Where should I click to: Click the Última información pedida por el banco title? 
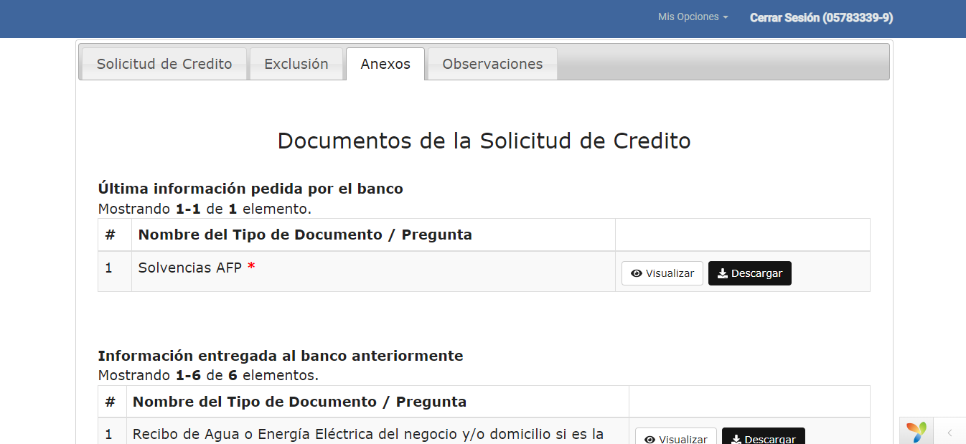tap(250, 189)
